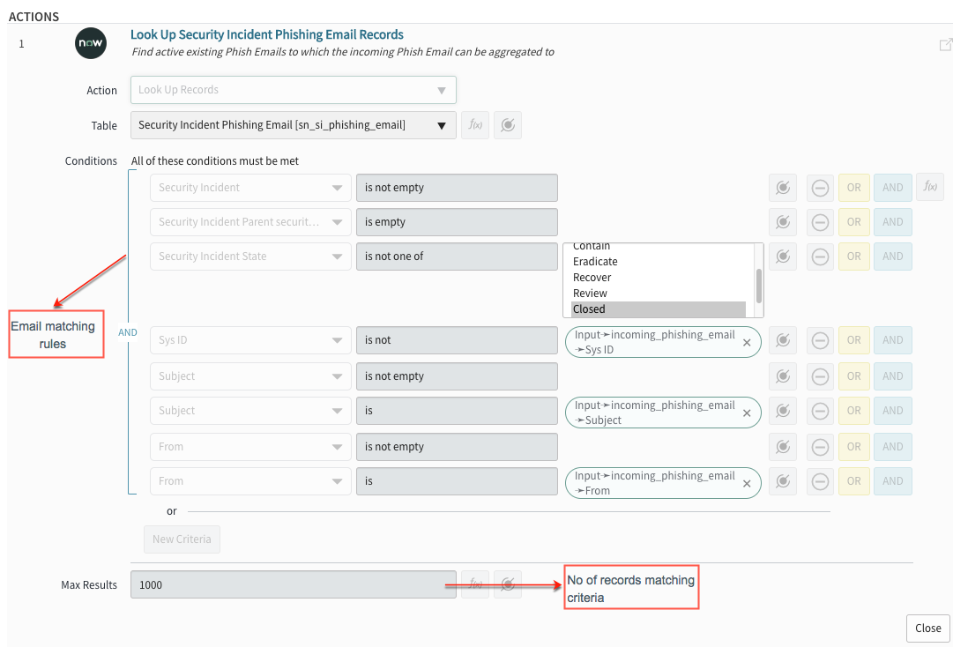Click AND on the 'From is' row
Viewport: 953px width, 647px height.
[893, 481]
